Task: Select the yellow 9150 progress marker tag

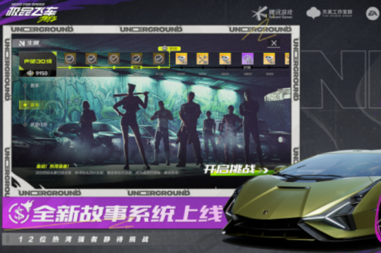Action: [x=169, y=49]
